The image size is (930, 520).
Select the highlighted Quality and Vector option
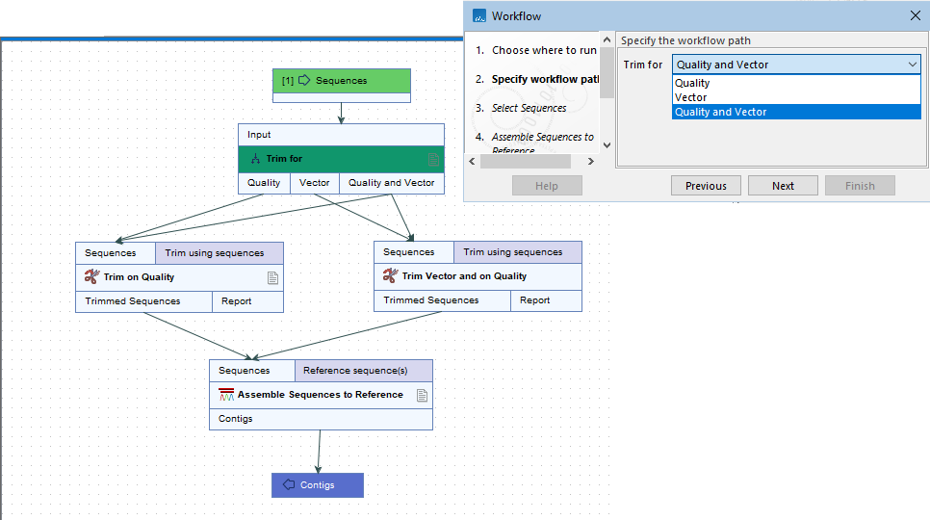pyautogui.click(x=720, y=112)
